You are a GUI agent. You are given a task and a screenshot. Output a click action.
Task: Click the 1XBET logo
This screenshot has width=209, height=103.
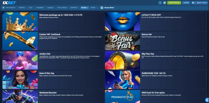(9, 3)
